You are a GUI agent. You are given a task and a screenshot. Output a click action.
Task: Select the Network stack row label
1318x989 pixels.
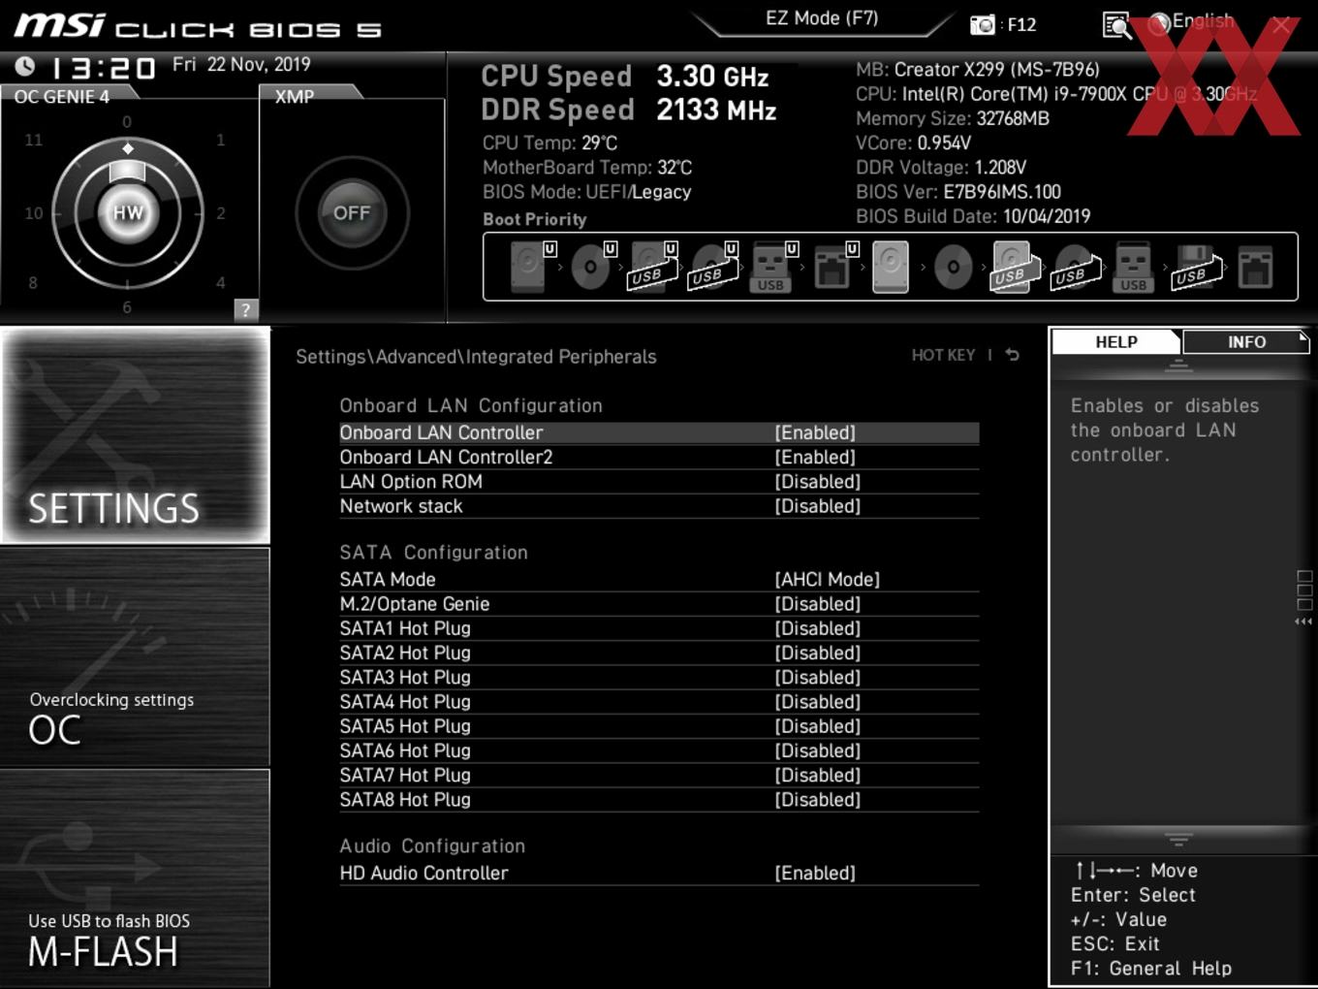(401, 506)
